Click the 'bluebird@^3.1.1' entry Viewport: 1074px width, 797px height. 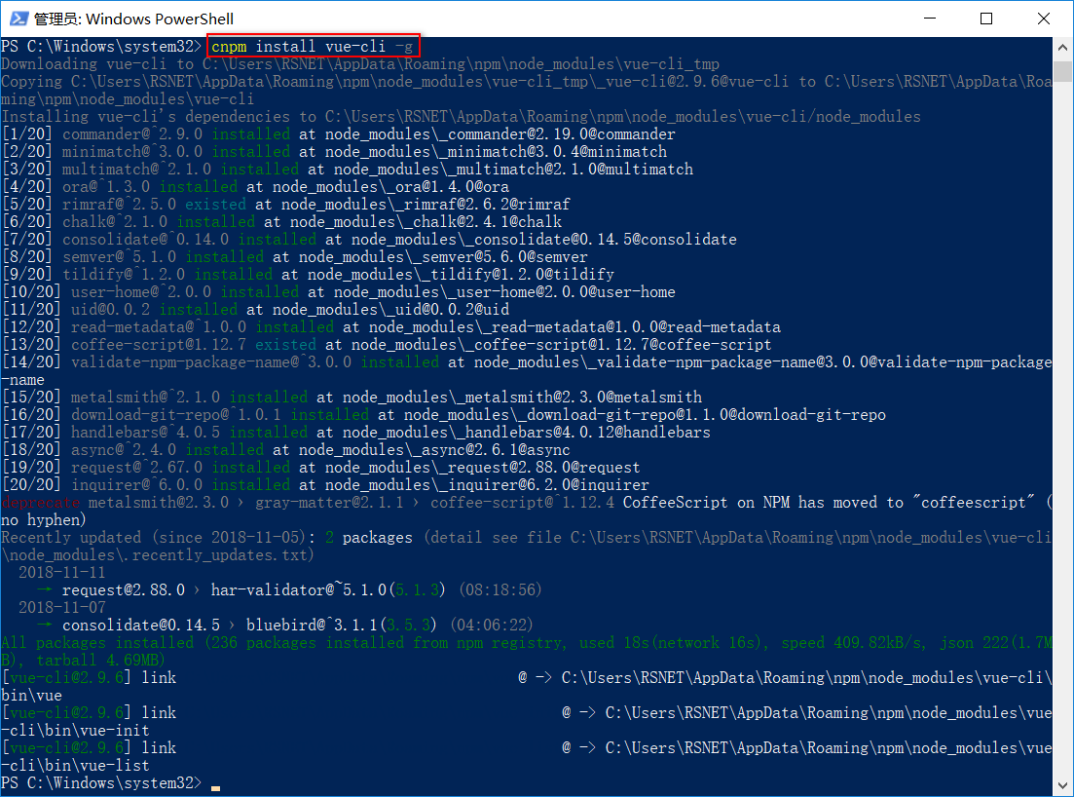pyautogui.click(x=313, y=625)
